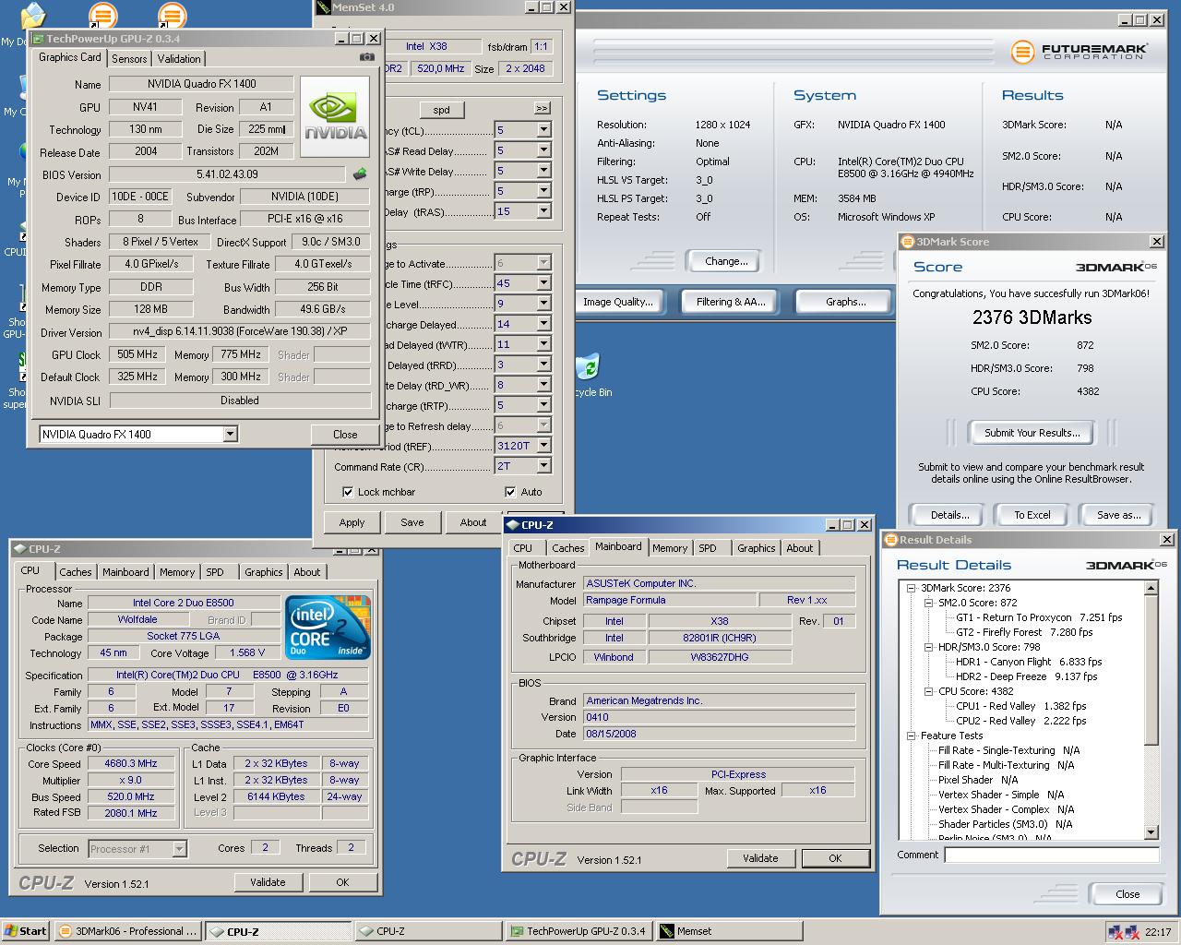Switch to TechPowerUp GPU-Z taskbar button
Image resolution: width=1181 pixels, height=945 pixels.
(578, 931)
